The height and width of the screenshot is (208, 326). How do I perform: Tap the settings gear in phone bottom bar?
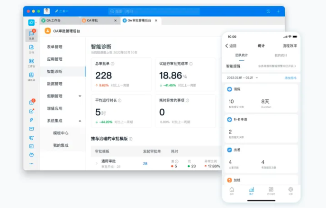(290, 190)
